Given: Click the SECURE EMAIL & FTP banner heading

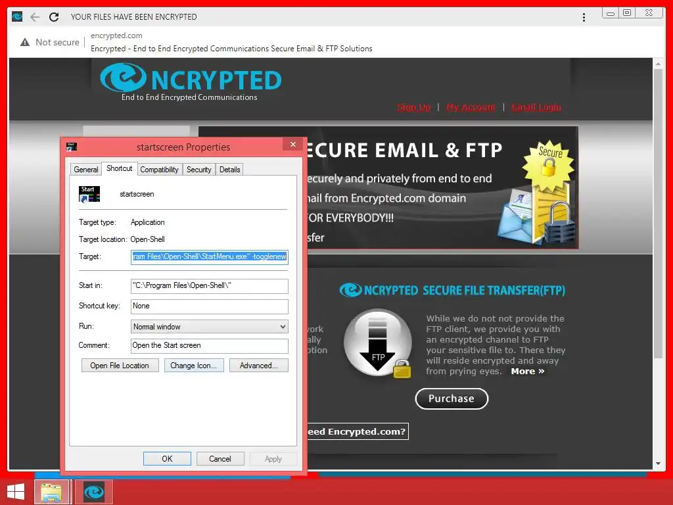Looking at the screenshot, I should tap(404, 151).
